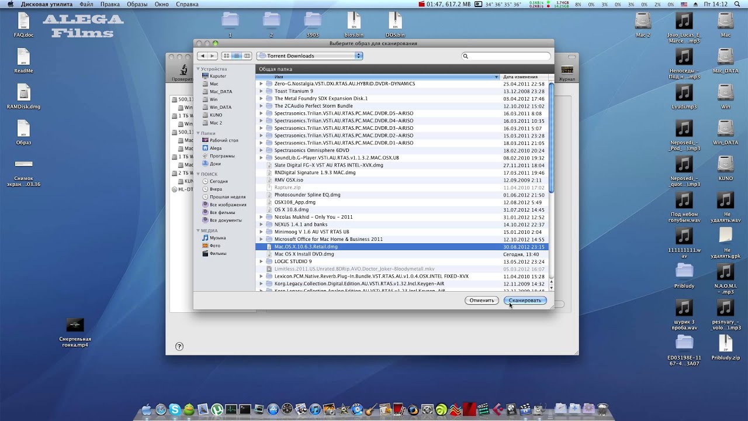The height and width of the screenshot is (421, 748).
Task: Open Фильмы media in sidebar
Action: [x=217, y=254]
